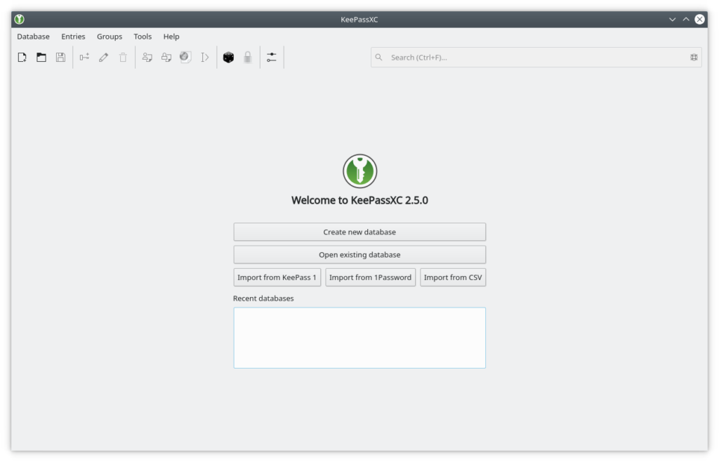
Task: Click Create new database button
Action: tap(359, 232)
